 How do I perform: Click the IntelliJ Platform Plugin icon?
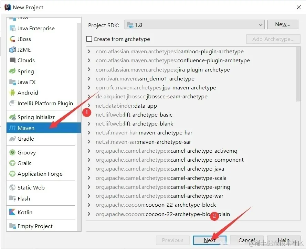coord(12,103)
